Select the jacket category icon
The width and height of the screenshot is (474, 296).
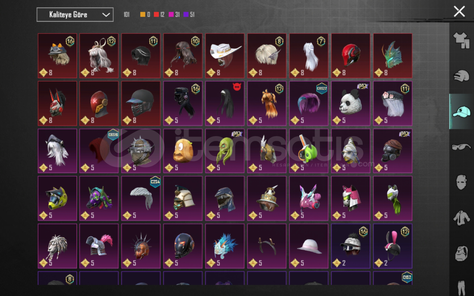pos(461,218)
